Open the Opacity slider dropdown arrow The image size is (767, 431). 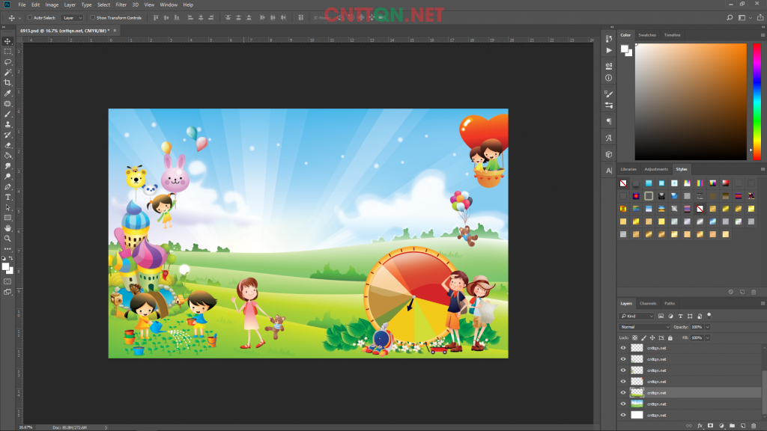click(x=707, y=327)
